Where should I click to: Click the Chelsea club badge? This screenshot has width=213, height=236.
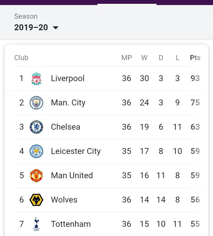coord(36,127)
